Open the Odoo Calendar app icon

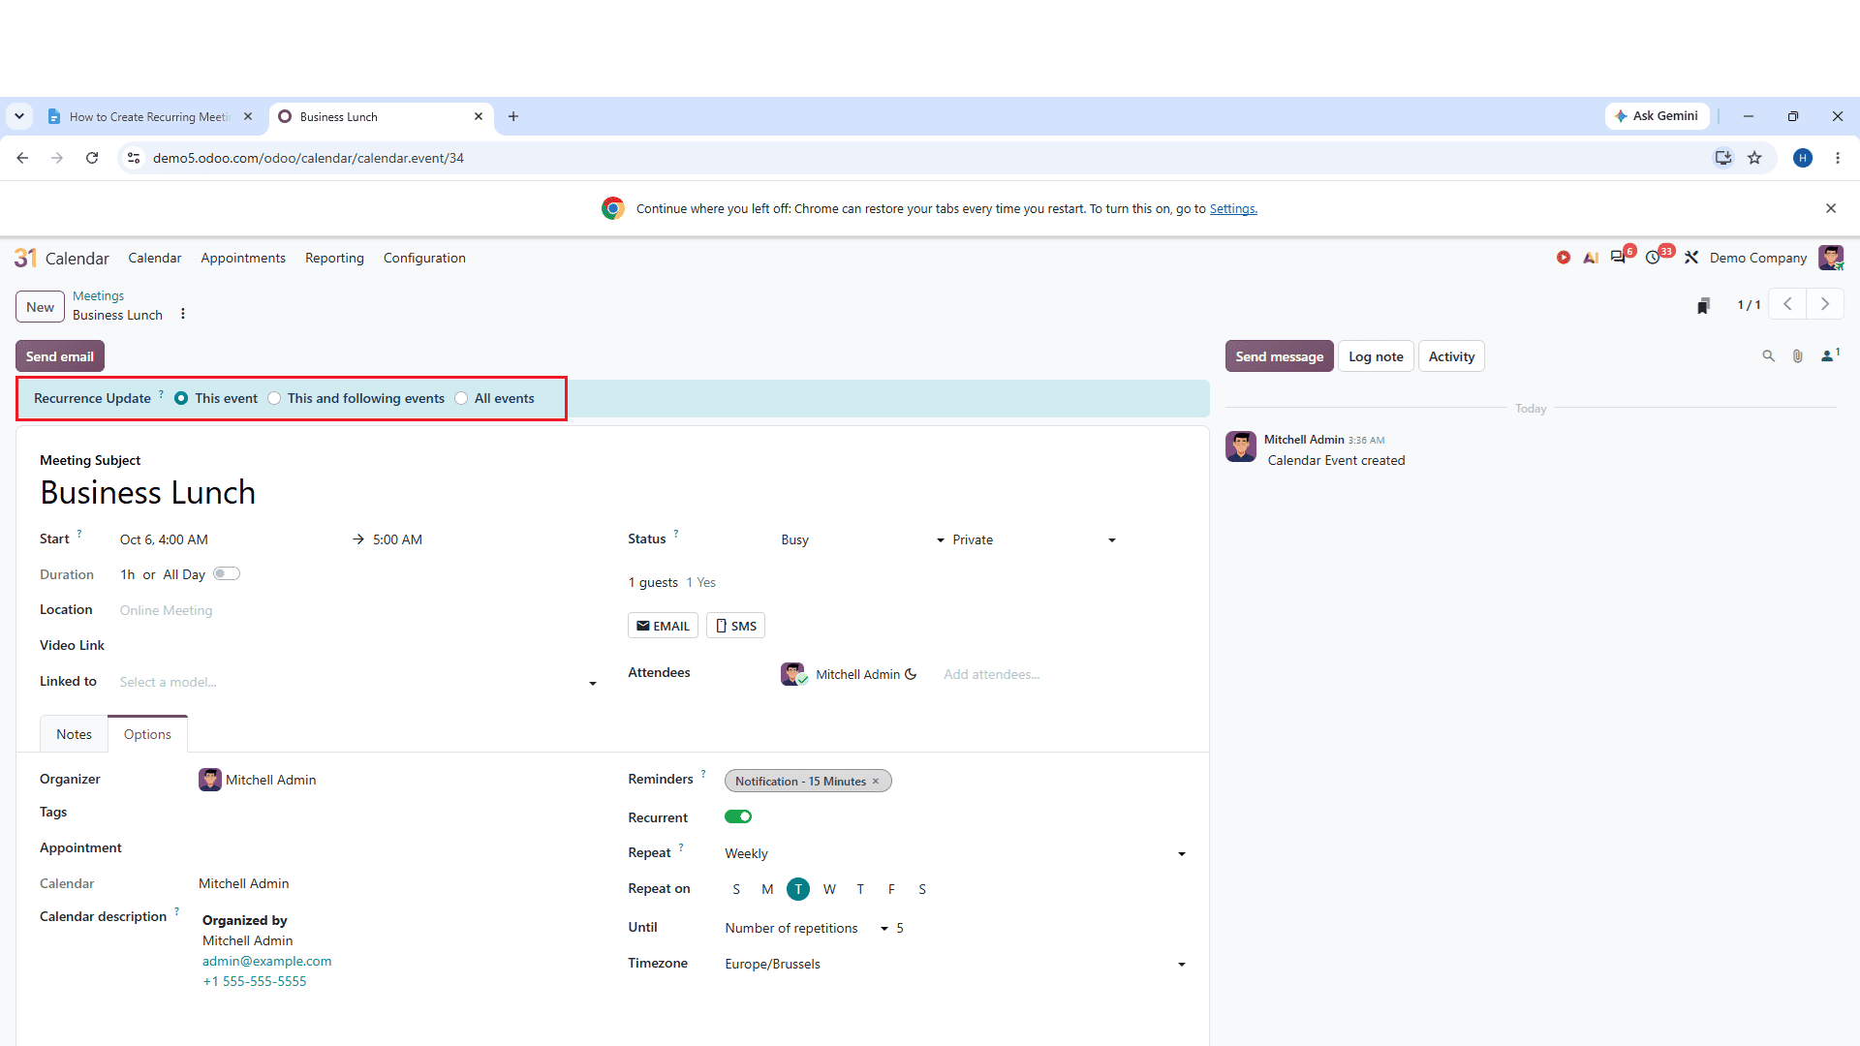(x=25, y=259)
